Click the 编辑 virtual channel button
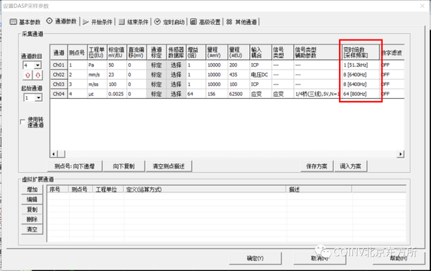The width and height of the screenshot is (431, 271). (x=32, y=199)
